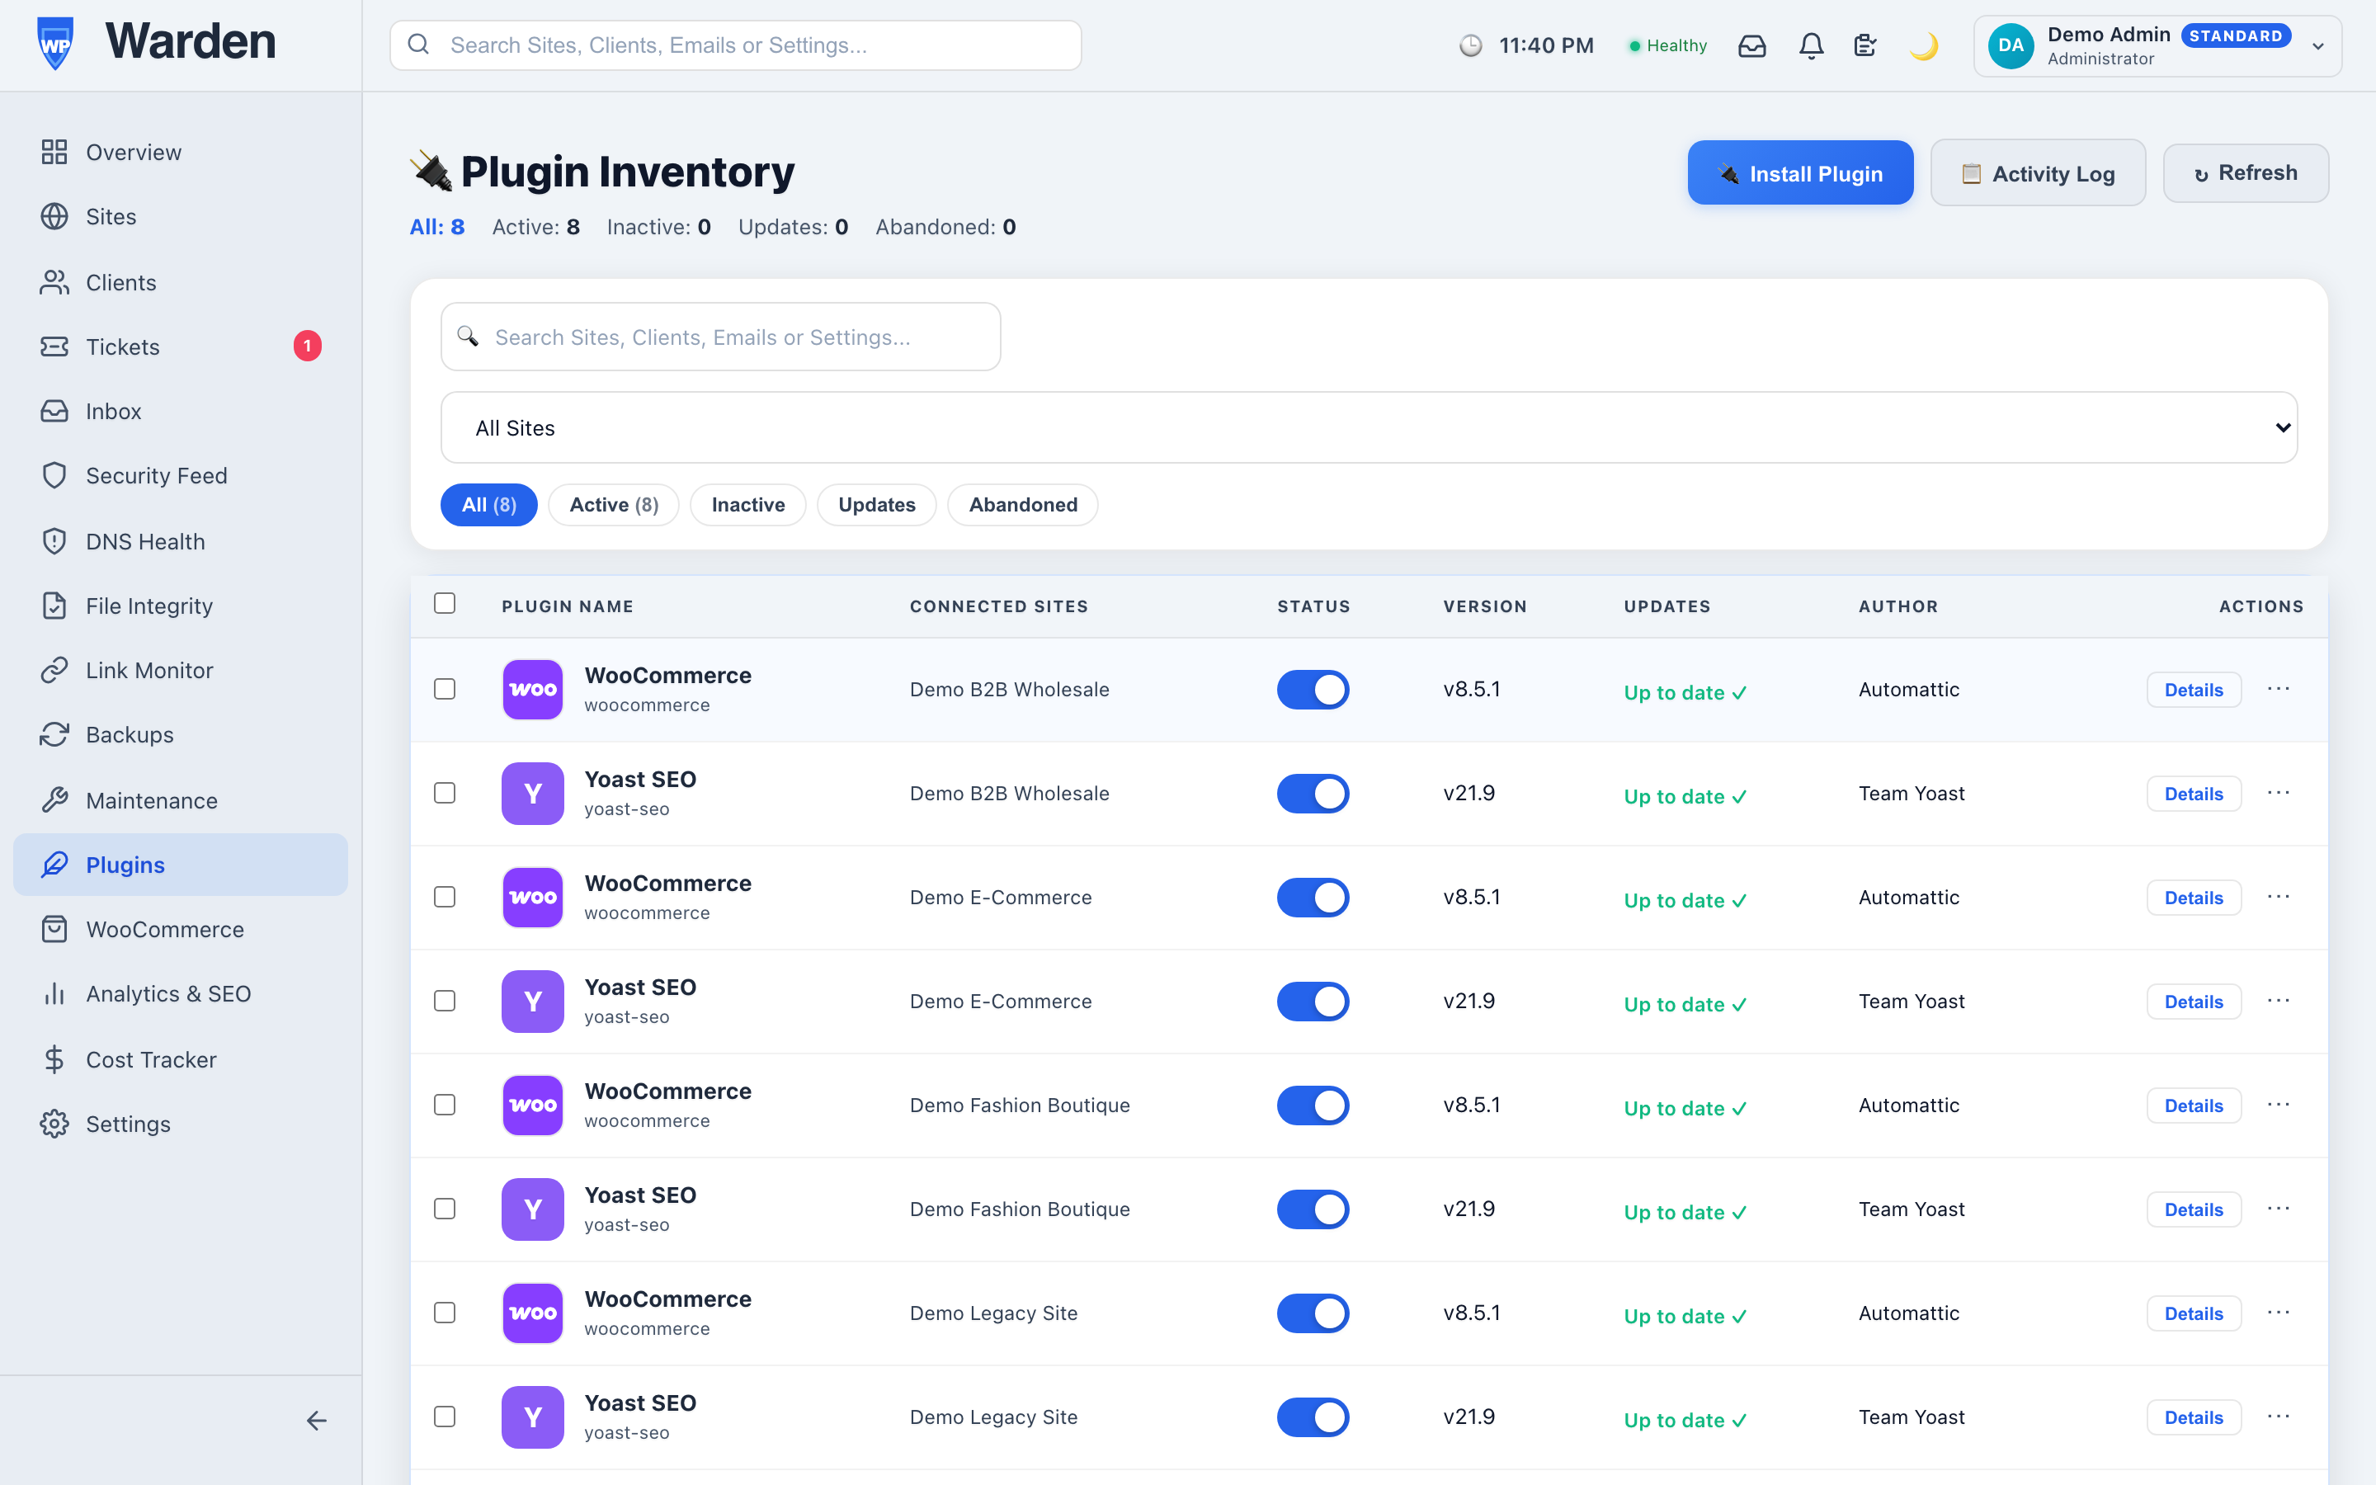Open Details for WooCommerce Demo Legacy Site
The height and width of the screenshot is (1485, 2376).
2194,1314
